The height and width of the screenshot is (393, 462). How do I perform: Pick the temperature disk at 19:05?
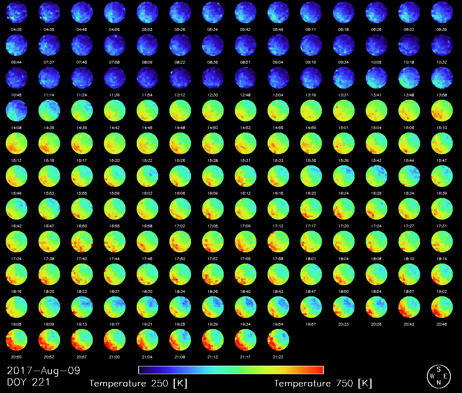click(17, 307)
